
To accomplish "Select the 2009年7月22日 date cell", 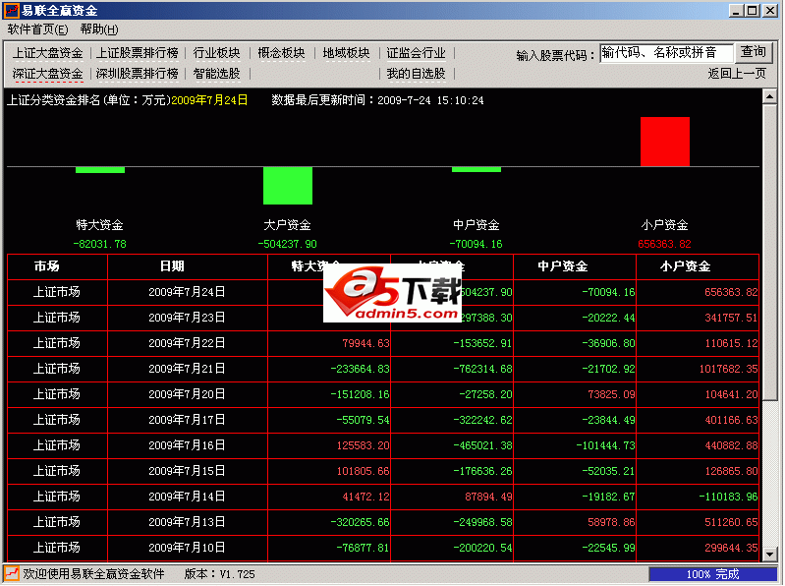I will (188, 343).
